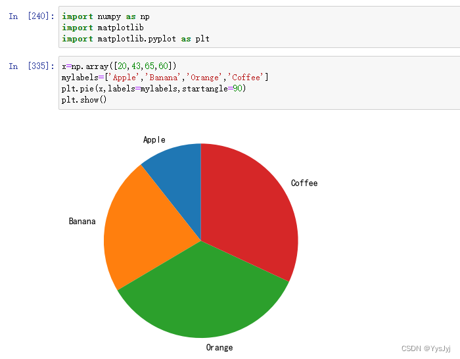Viewport: 460px width, 359px height.
Task: Click the 'Coffee' string in the code
Action: point(246,77)
